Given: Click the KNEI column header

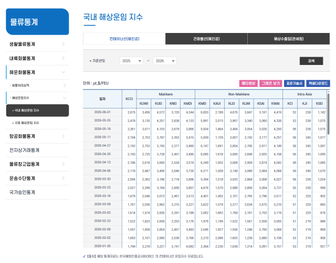Looking at the screenshot, I should pyautogui.click(x=173, y=104).
